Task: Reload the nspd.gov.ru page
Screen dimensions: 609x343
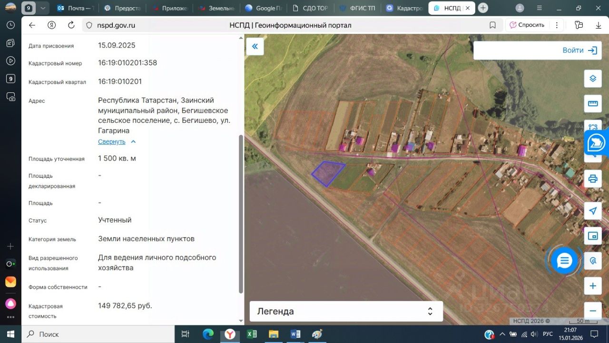Action: (71, 25)
